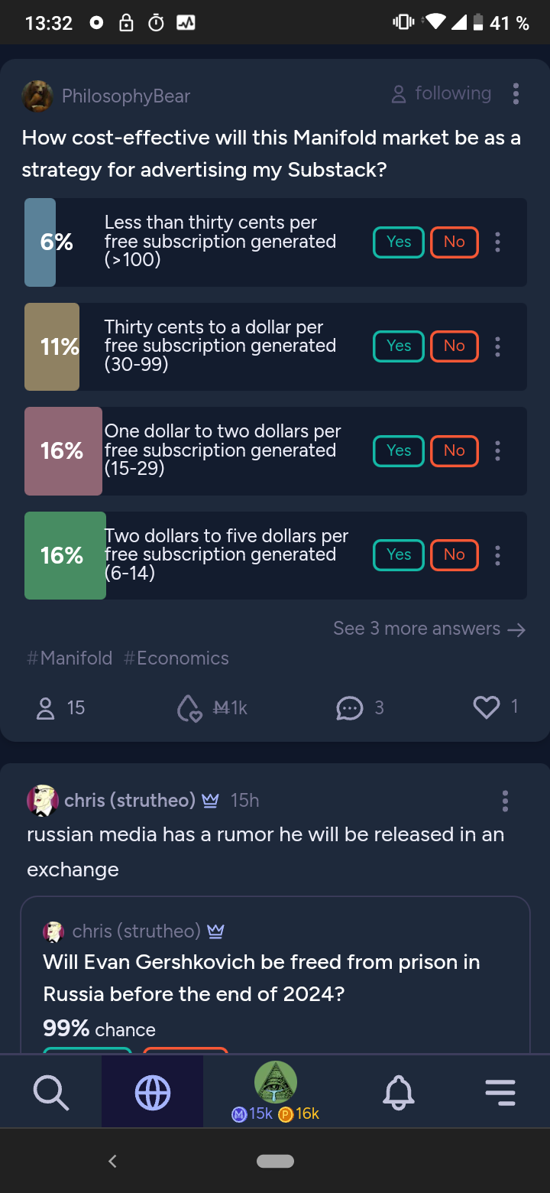Screen dimensions: 550x1193
Task: Tap the globe explore icon in bottom bar
Action: click(x=153, y=1092)
